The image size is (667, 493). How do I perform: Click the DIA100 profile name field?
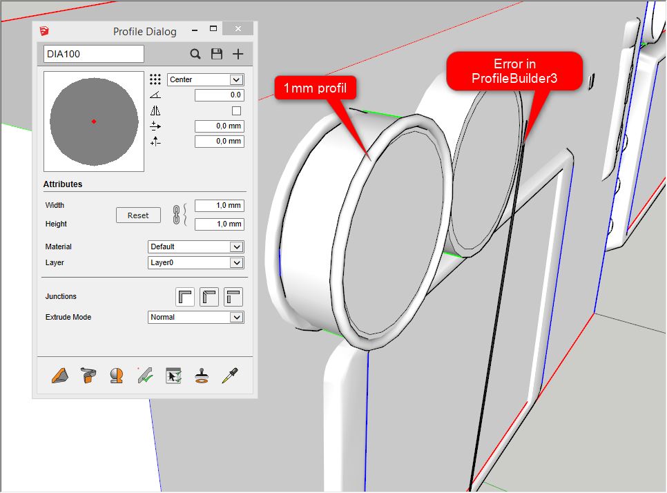tap(94, 54)
